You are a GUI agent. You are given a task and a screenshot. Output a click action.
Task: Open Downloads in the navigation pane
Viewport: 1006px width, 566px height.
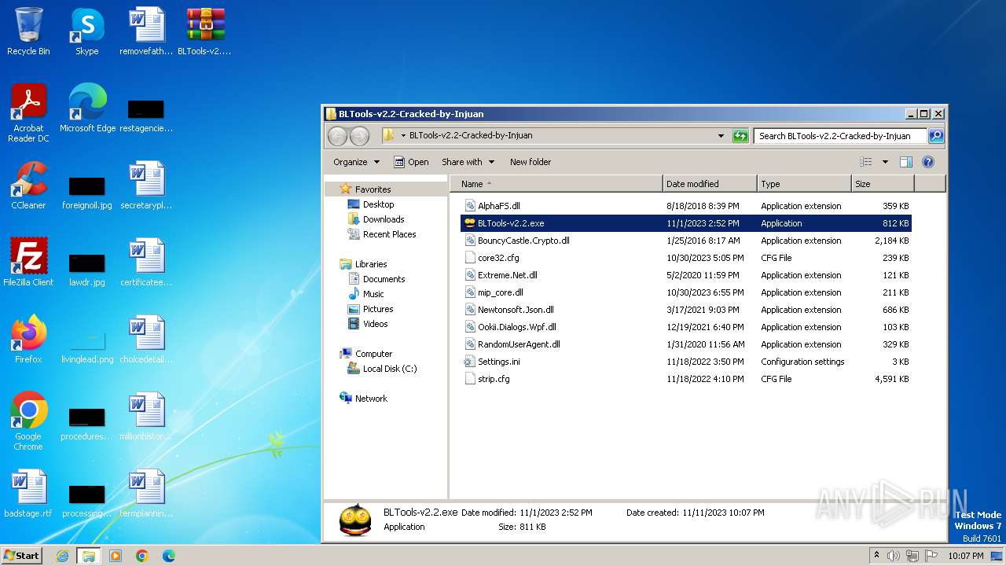click(x=383, y=219)
